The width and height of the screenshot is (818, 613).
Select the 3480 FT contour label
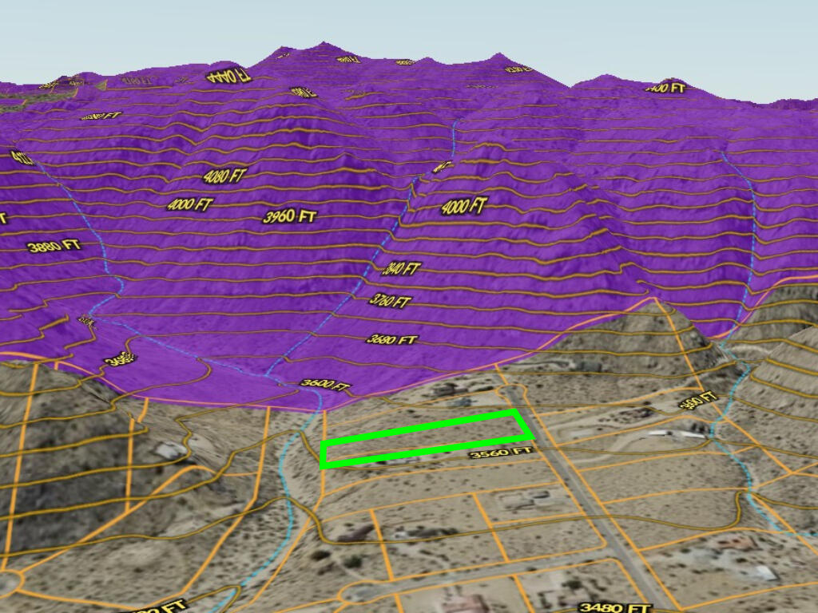[x=615, y=607]
